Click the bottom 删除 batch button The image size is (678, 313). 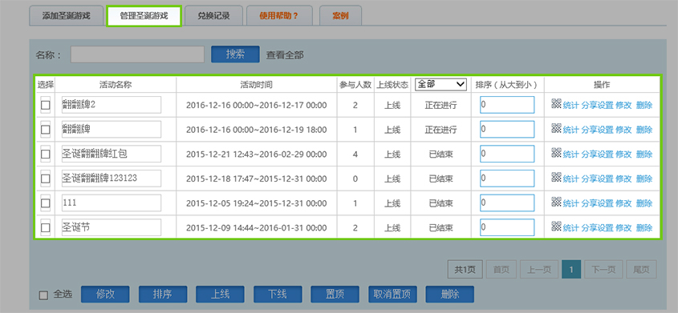point(449,295)
